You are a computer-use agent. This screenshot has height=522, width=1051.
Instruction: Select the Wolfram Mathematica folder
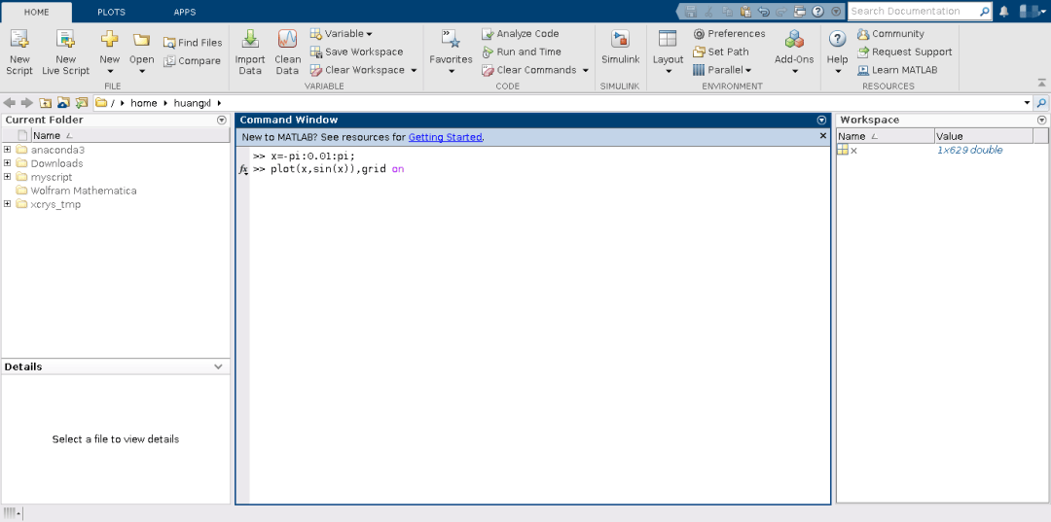click(83, 191)
